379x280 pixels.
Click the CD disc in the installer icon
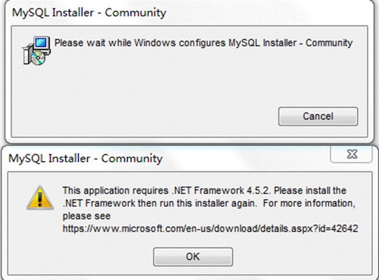point(38,58)
